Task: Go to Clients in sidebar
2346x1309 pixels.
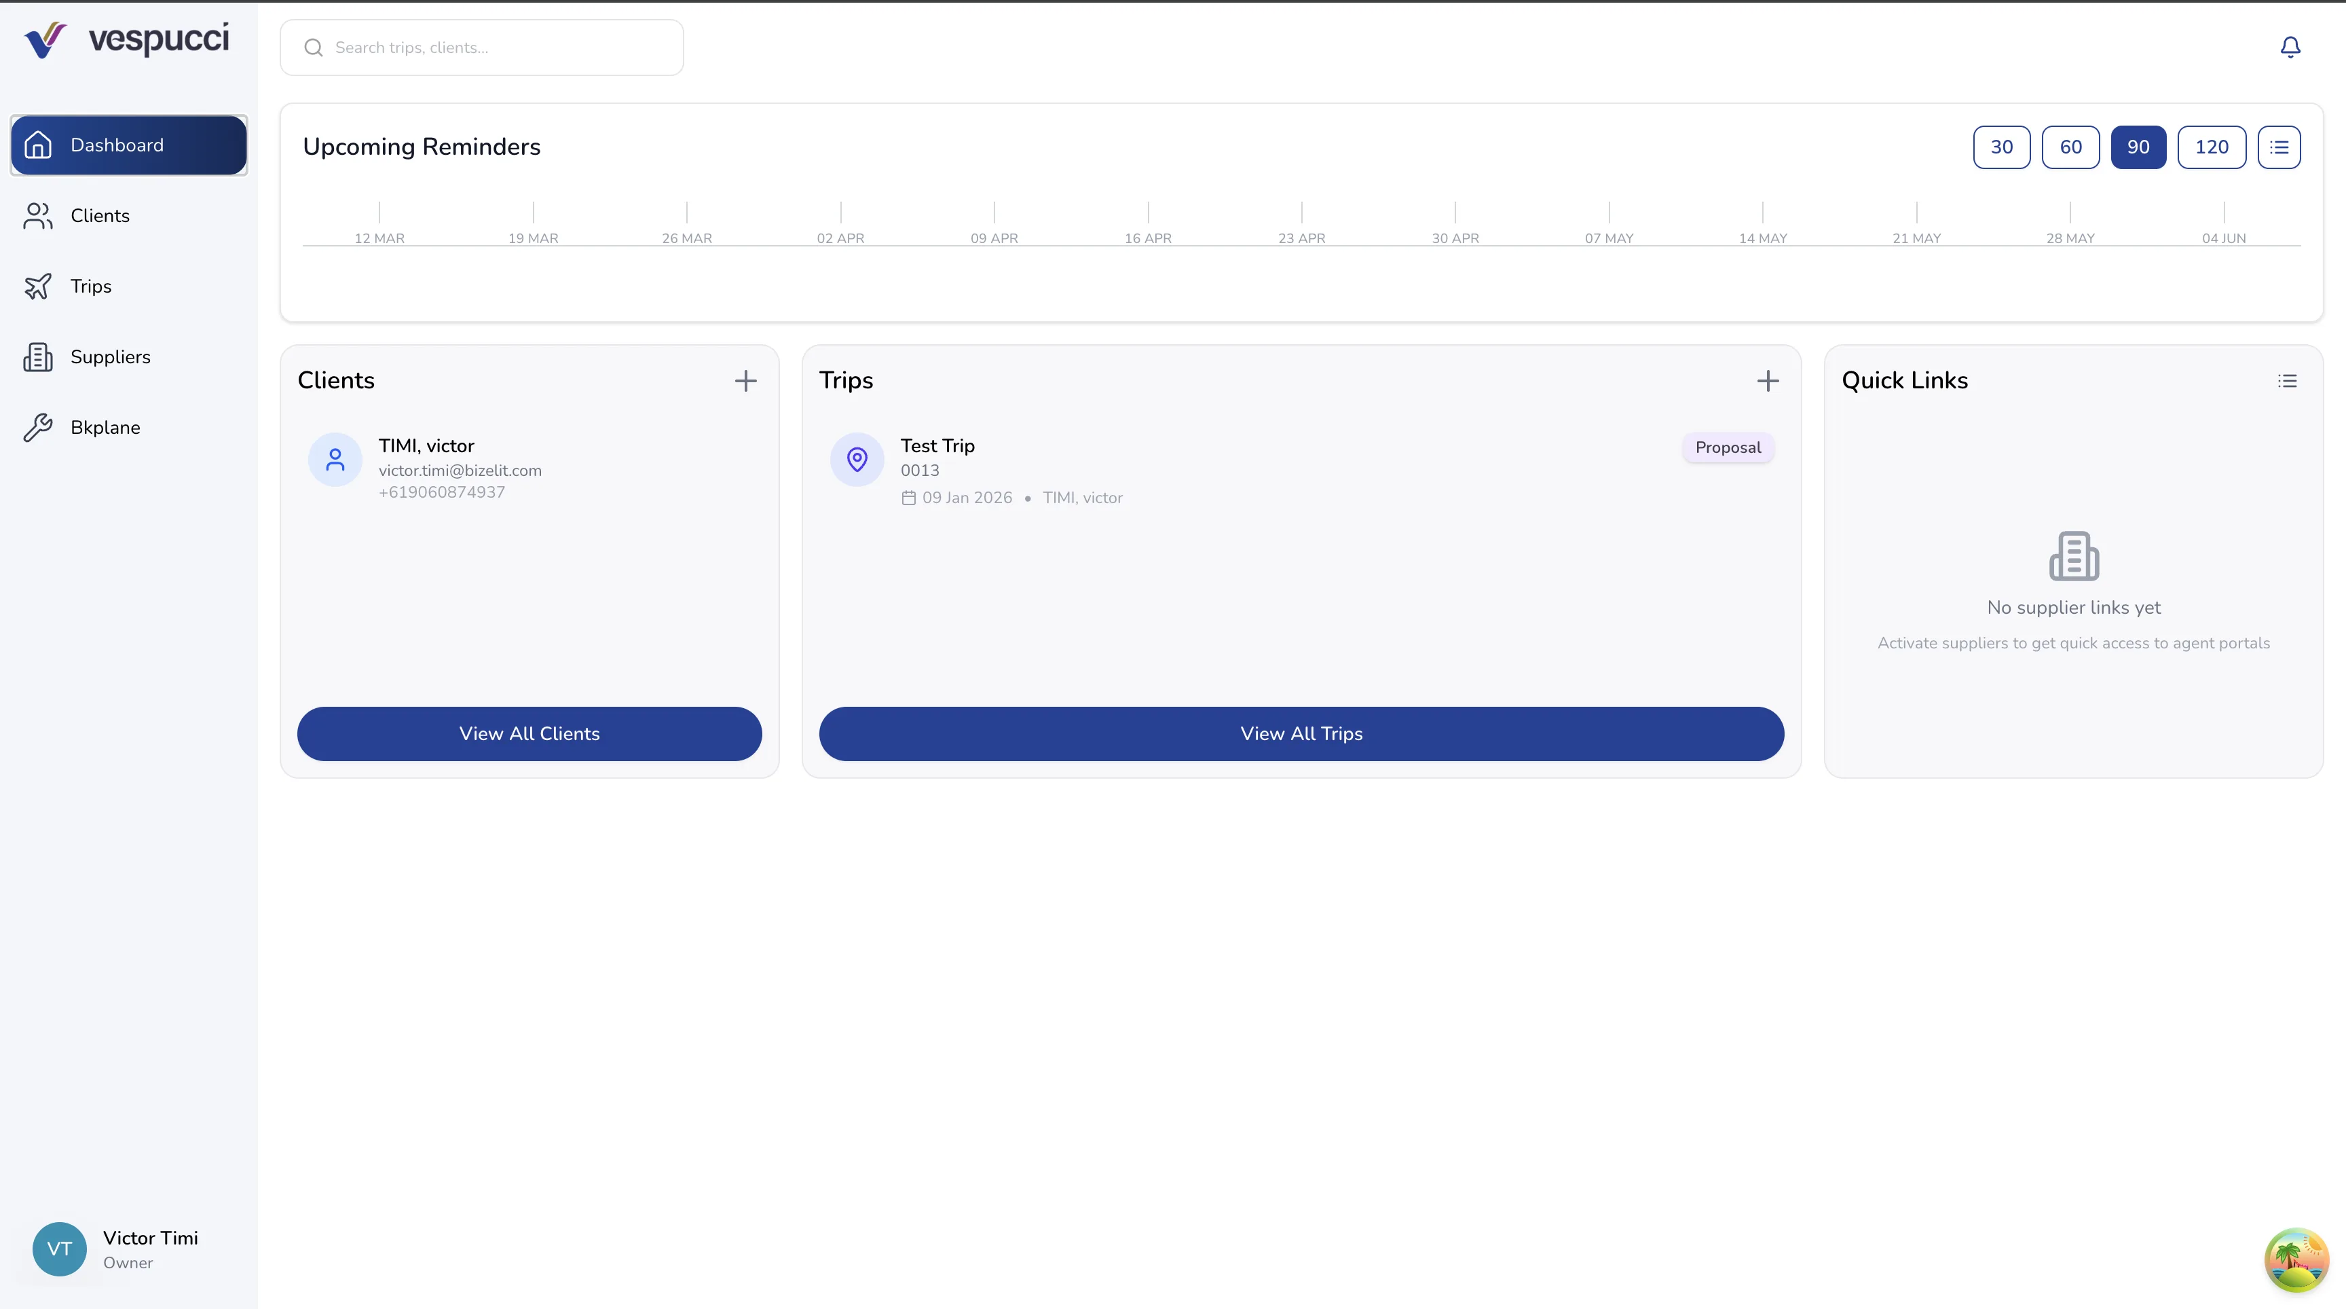Action: click(100, 216)
